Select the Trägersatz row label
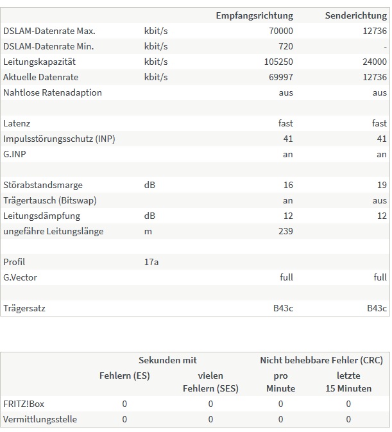This screenshot has width=392, height=432. pyautogui.click(x=24, y=308)
